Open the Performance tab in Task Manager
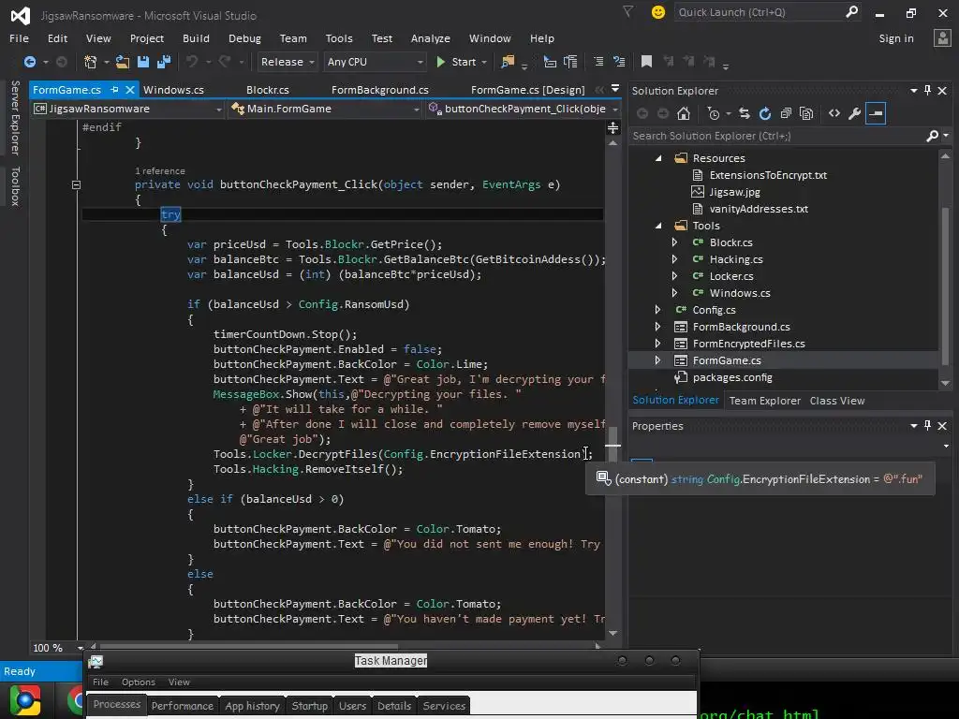The image size is (959, 719). (x=183, y=706)
